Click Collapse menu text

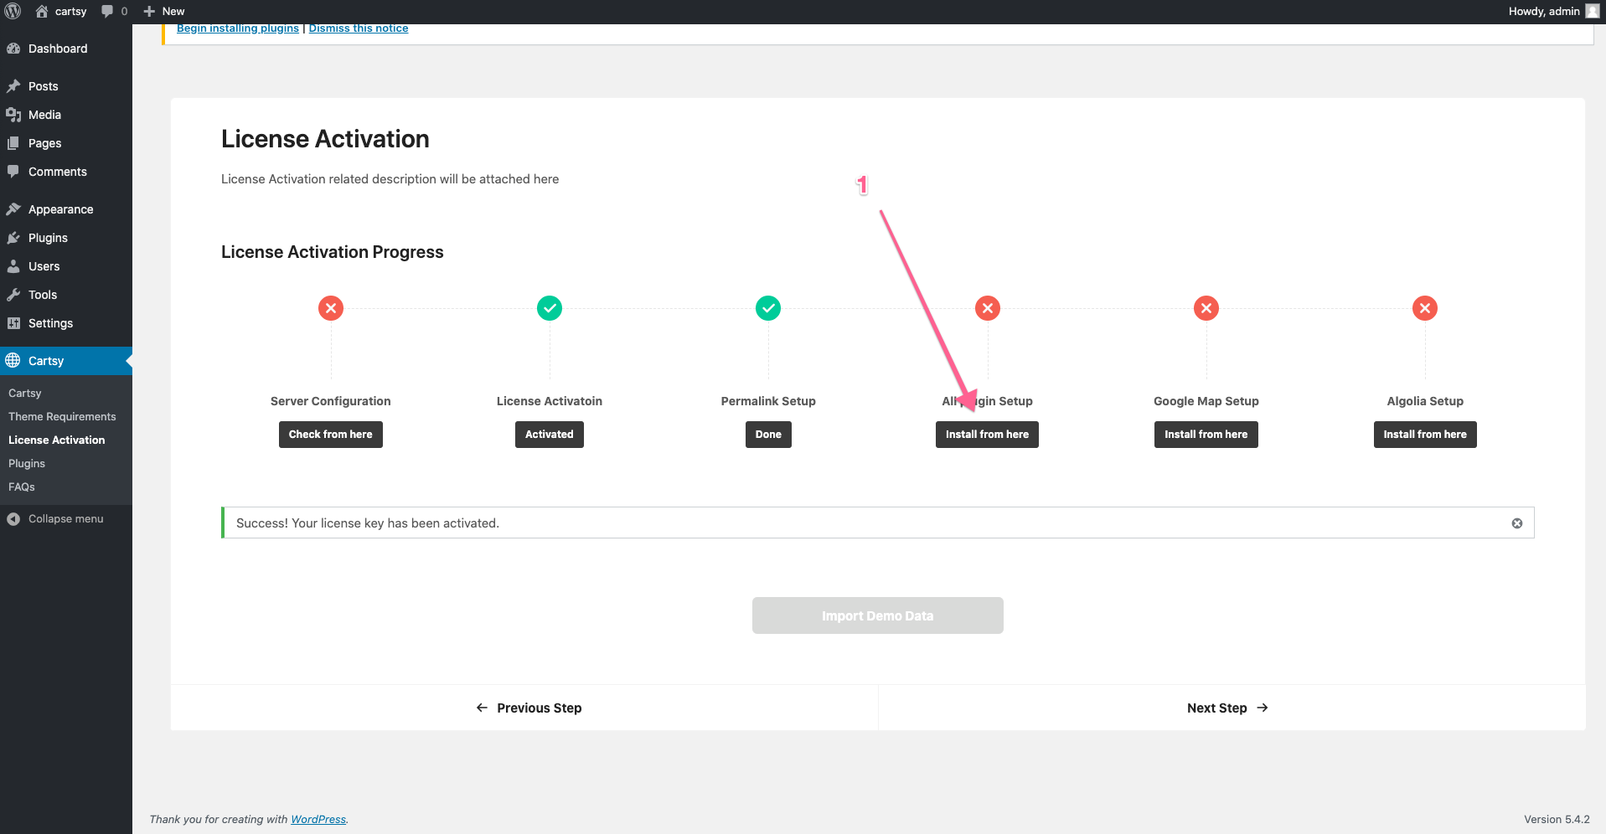coord(66,519)
